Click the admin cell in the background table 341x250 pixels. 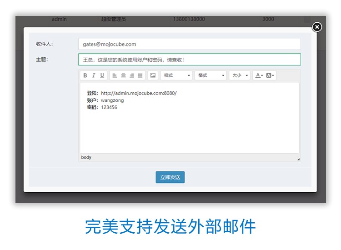[x=59, y=19]
